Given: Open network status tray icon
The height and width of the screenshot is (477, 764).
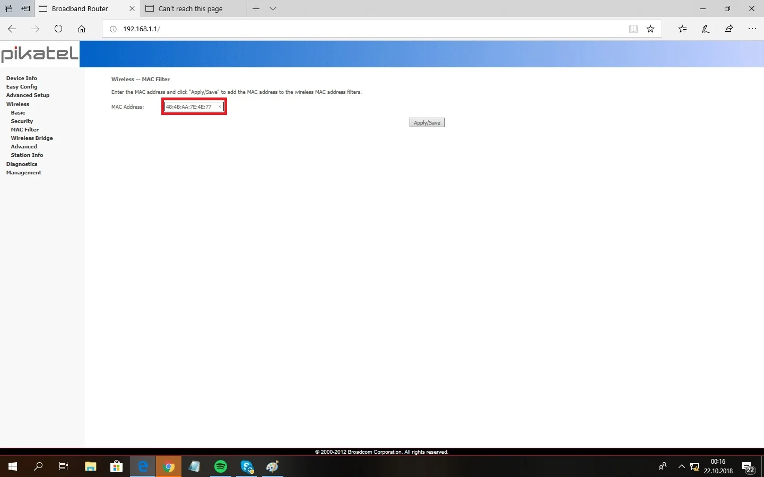Looking at the screenshot, I should coord(694,466).
